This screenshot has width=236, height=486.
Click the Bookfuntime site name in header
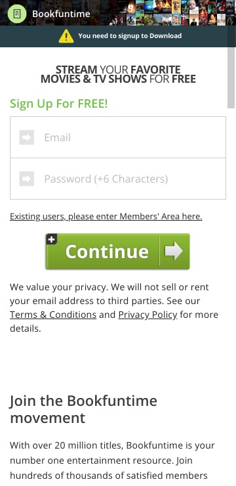click(61, 14)
